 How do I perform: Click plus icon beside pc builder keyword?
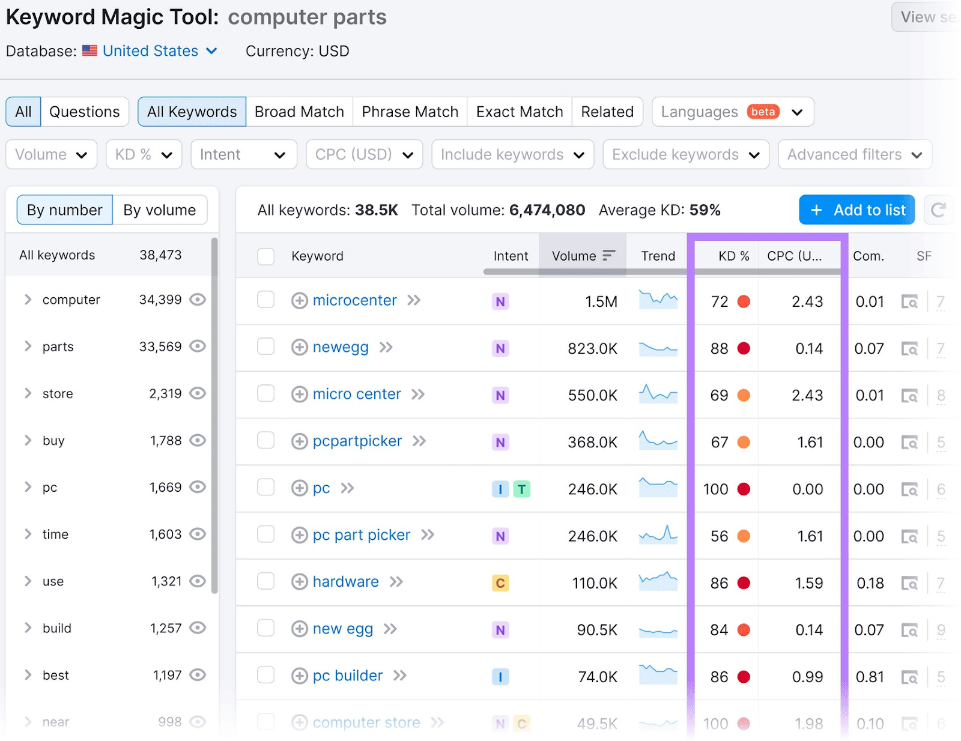pyautogui.click(x=299, y=676)
